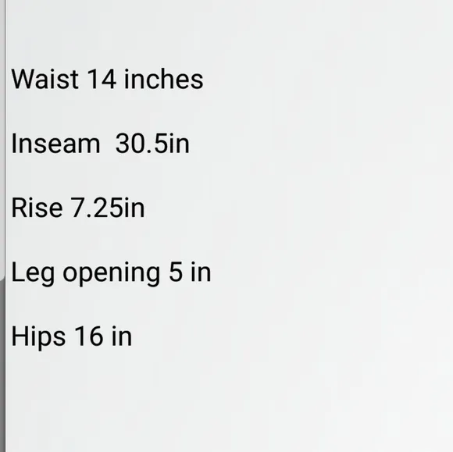Viewport: 453px width, 452px height.
Task: Click the 'in' after Hips 16
Action: pyautogui.click(x=122, y=336)
